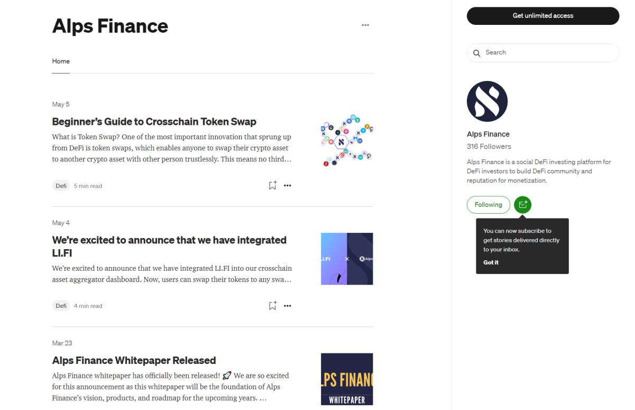Click the Defi tag on LI.FI story
The height and width of the screenshot is (410, 635).
tap(61, 306)
